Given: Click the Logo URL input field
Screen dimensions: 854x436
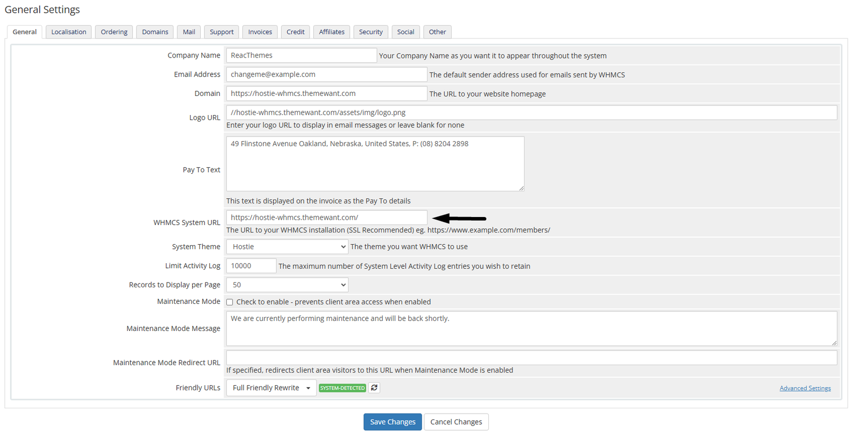Looking at the screenshot, I should point(532,112).
